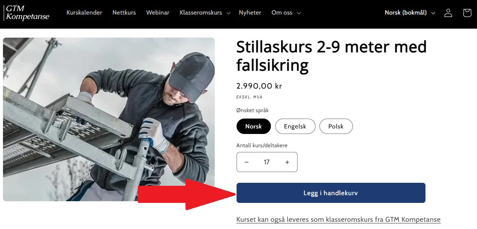Click the GTM Kompetanse logo
The image size is (477, 229).
tap(27, 13)
